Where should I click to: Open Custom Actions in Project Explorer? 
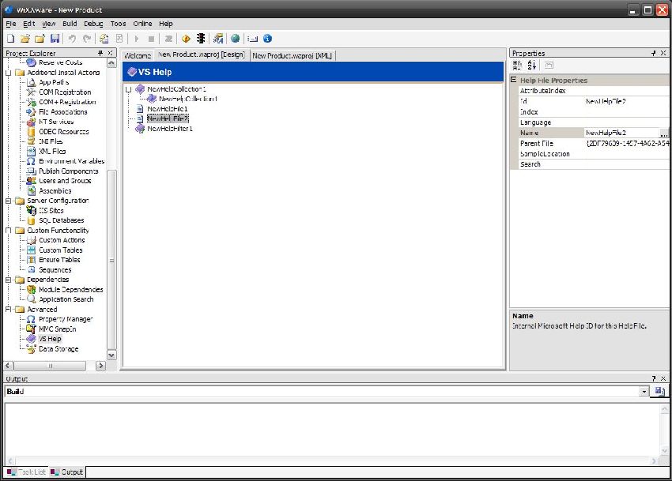click(62, 240)
